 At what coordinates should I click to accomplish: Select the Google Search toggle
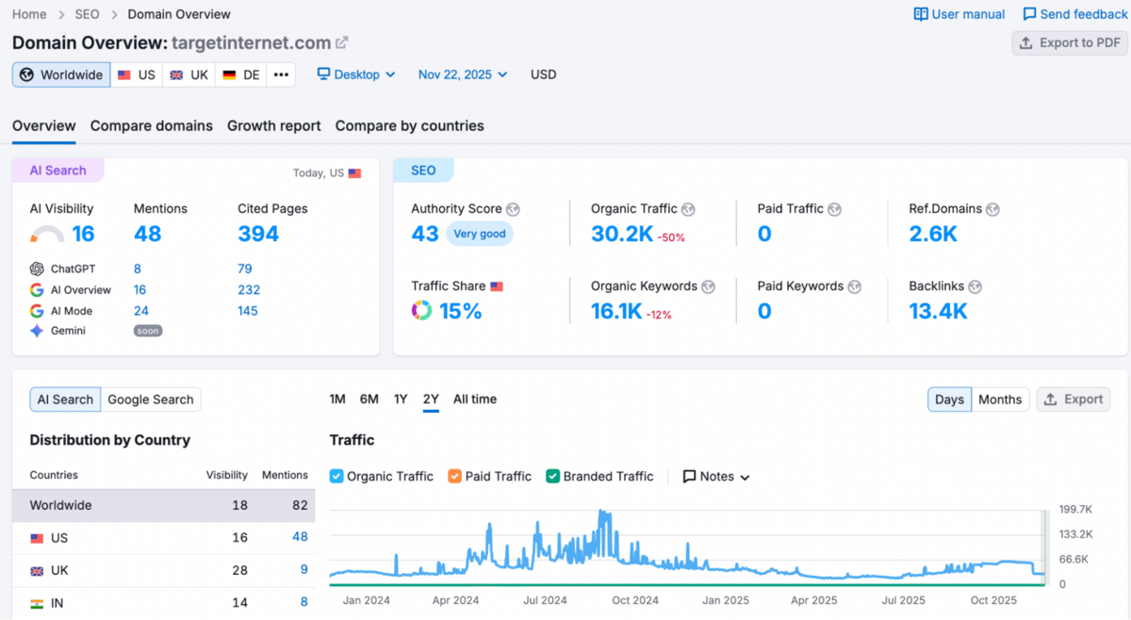[151, 400]
